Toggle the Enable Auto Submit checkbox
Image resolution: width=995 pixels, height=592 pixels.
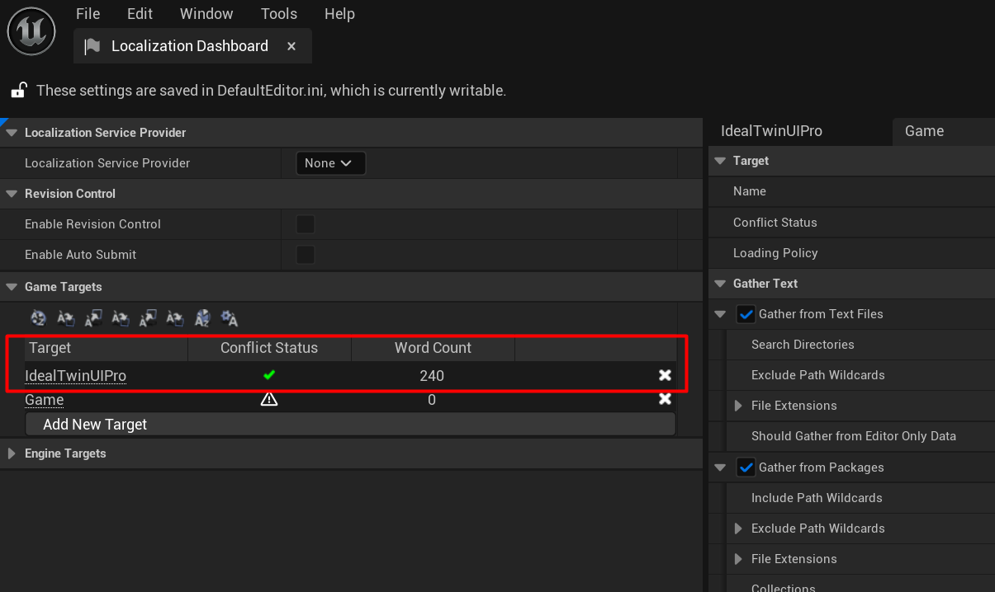coord(306,255)
